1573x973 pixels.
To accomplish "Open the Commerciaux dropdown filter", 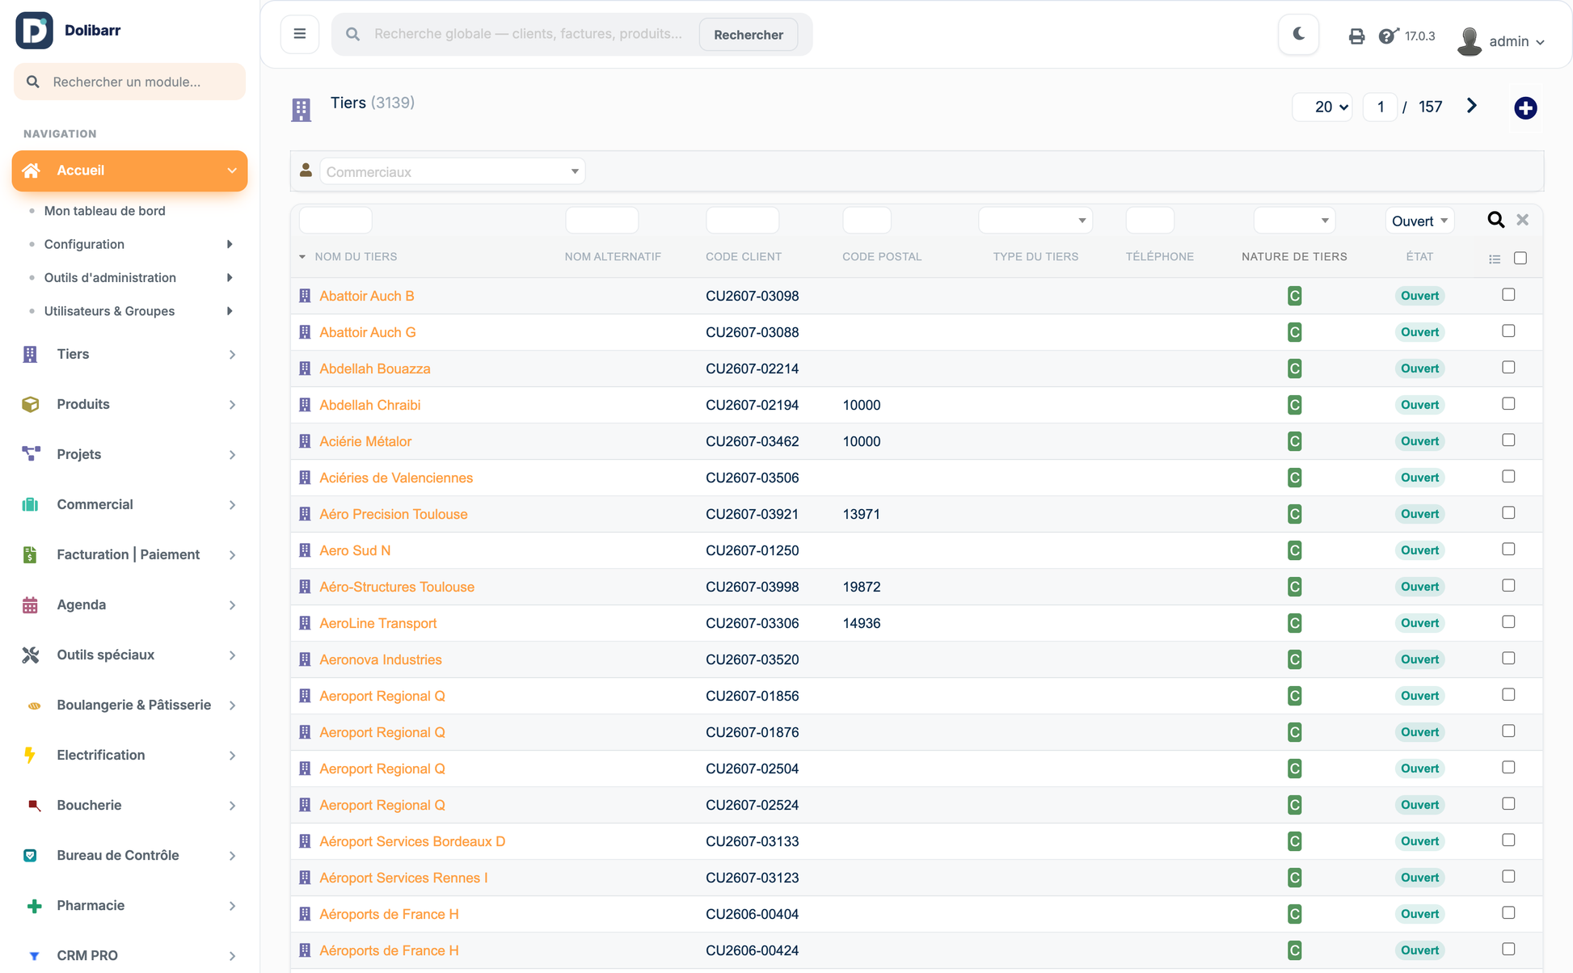I will [x=453, y=171].
